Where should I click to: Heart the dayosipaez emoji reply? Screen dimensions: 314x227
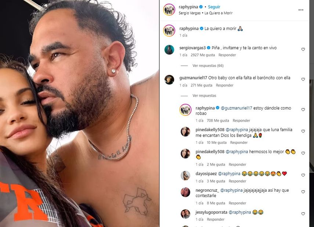(303, 175)
